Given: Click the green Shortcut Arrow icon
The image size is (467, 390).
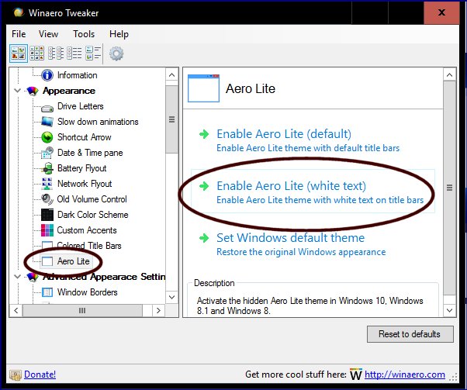Looking at the screenshot, I should 47,137.
